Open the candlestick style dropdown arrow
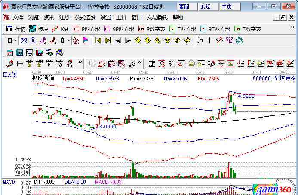 coord(68,40)
